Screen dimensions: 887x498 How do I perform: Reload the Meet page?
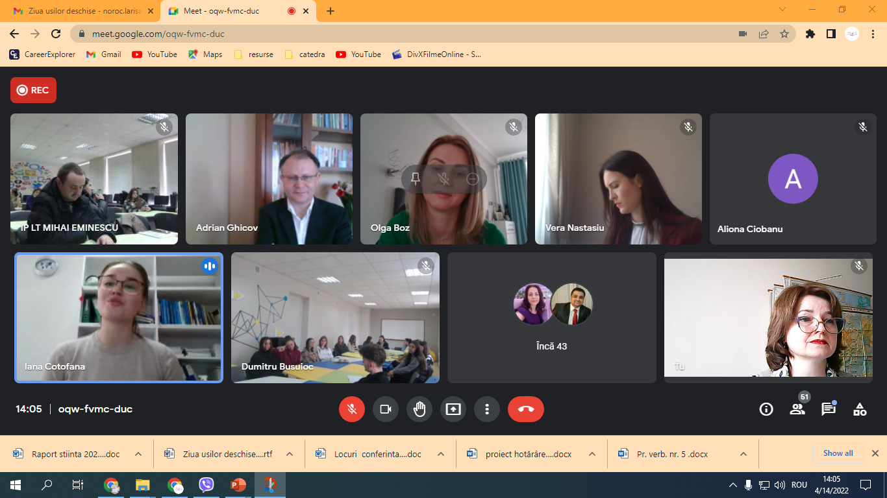click(x=56, y=34)
